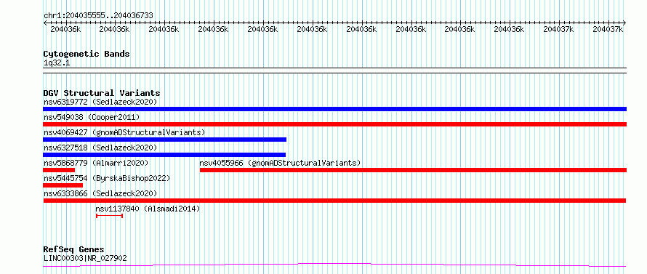This screenshot has width=647, height=274.
Task: Open the nsv6327518 (Sedlazeck2020) label
Action: (100, 148)
